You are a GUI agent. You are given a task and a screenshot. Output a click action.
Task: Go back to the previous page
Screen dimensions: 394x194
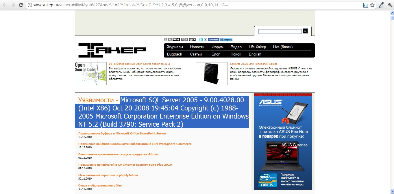tap(5, 5)
